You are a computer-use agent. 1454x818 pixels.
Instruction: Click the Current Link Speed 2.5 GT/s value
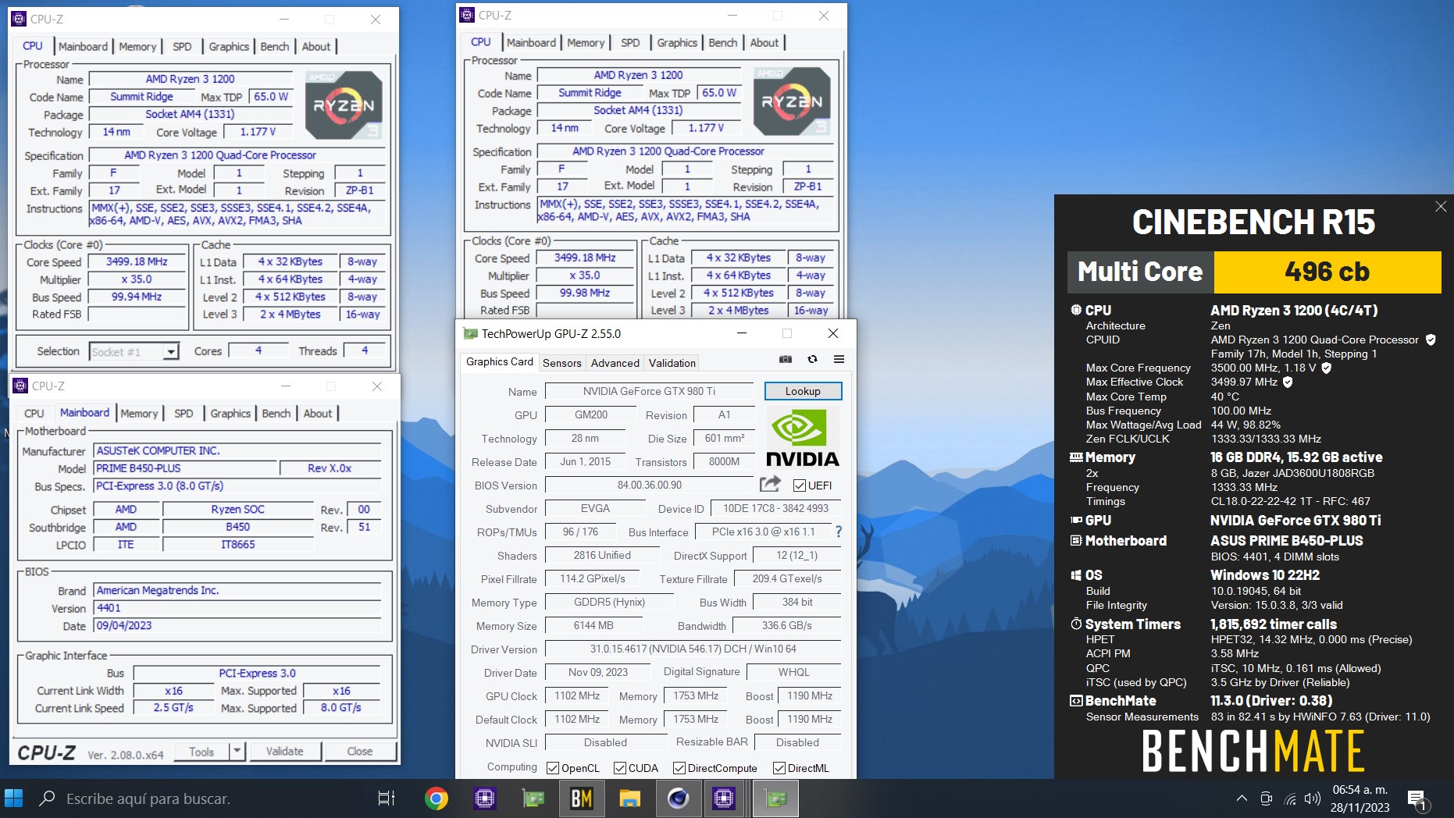(x=173, y=708)
